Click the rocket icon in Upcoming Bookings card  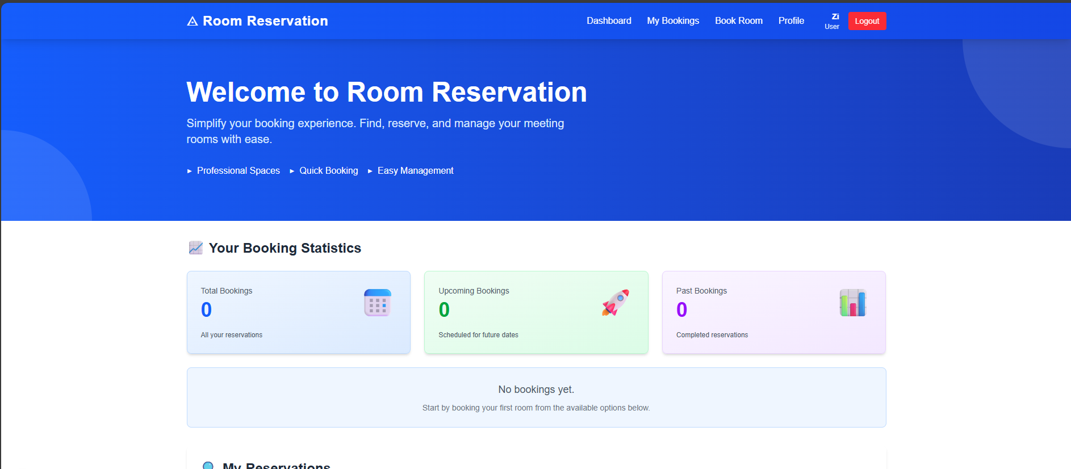[x=615, y=303]
